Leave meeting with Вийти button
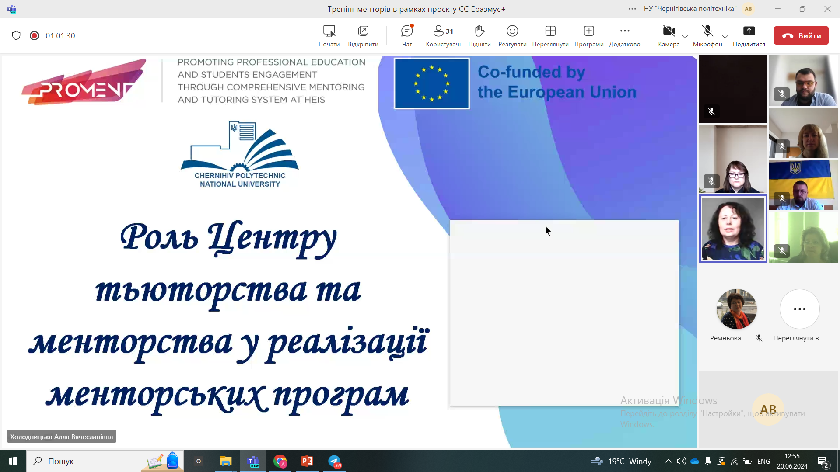 (x=801, y=36)
